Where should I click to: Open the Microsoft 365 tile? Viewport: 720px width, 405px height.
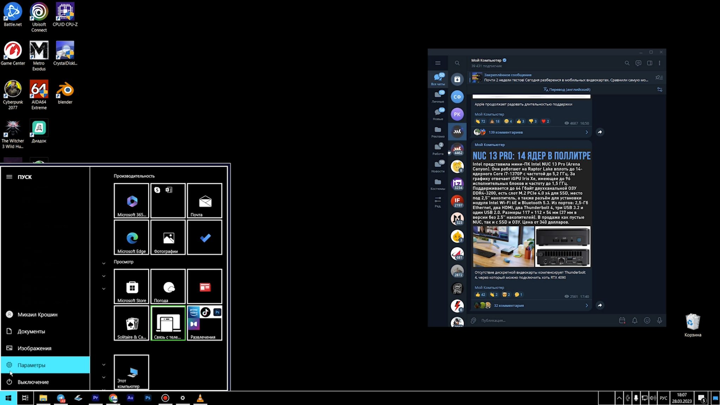(x=131, y=200)
